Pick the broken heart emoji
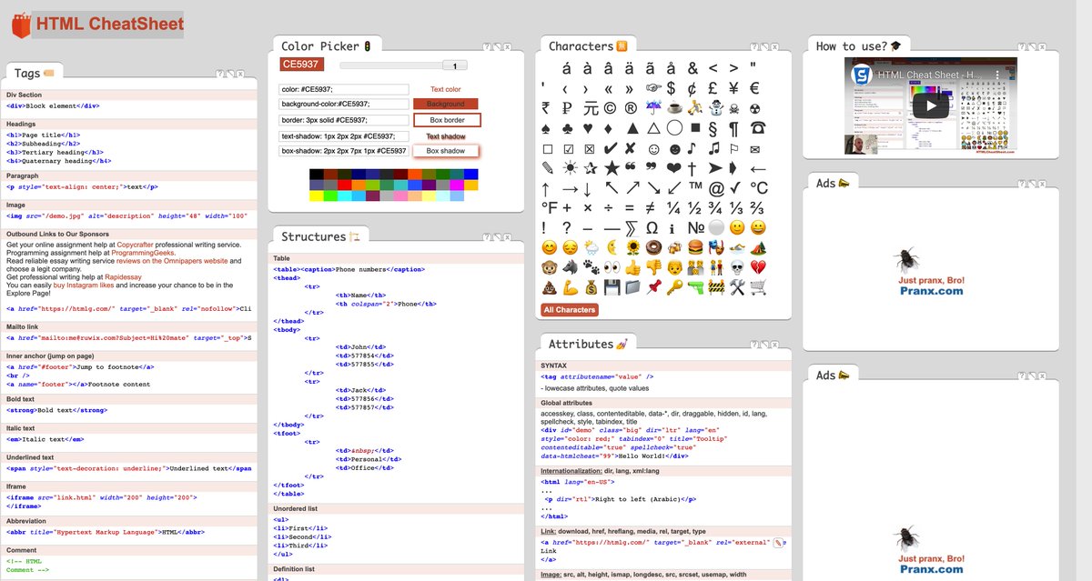1092x581 pixels. click(757, 268)
